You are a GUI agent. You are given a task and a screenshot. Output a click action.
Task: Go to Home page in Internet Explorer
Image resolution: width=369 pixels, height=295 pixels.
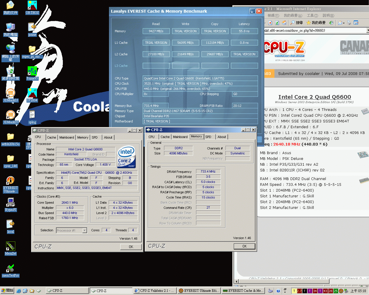tap(284, 23)
